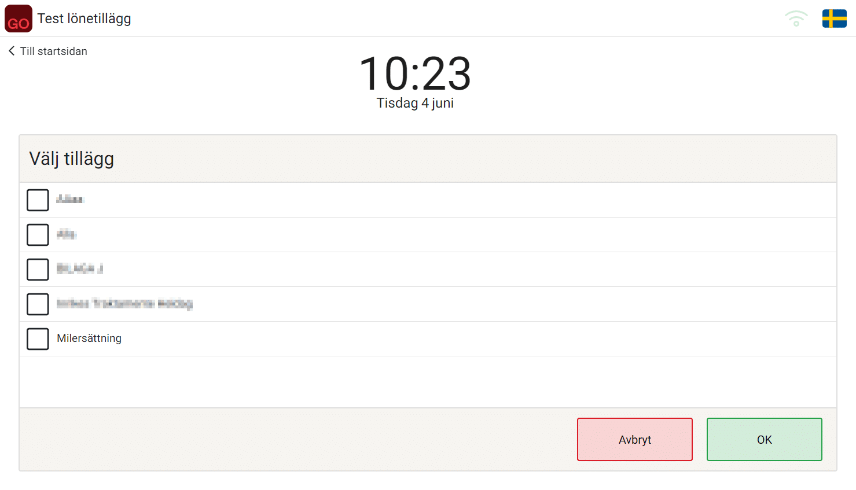Select the topmost blurred option label
Viewport: 856px width, 490px height.
coord(70,200)
